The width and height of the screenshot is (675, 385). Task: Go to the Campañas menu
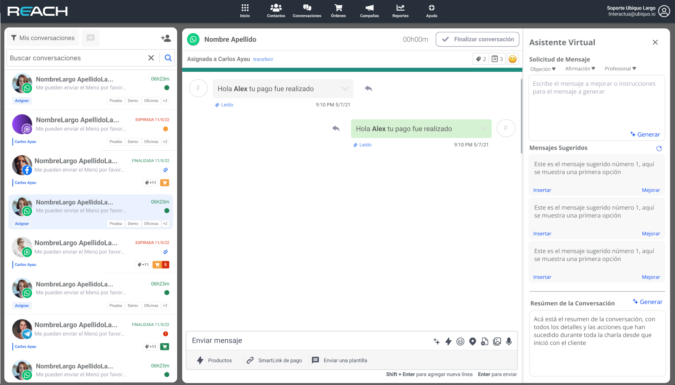pos(369,11)
